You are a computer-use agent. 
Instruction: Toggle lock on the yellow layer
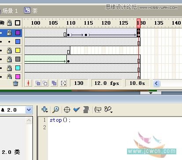[9, 51]
